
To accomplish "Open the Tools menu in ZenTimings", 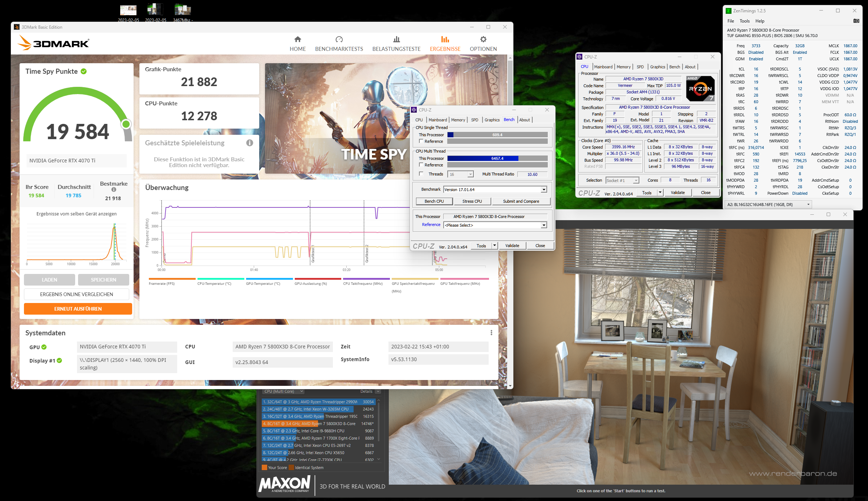I will 745,21.
